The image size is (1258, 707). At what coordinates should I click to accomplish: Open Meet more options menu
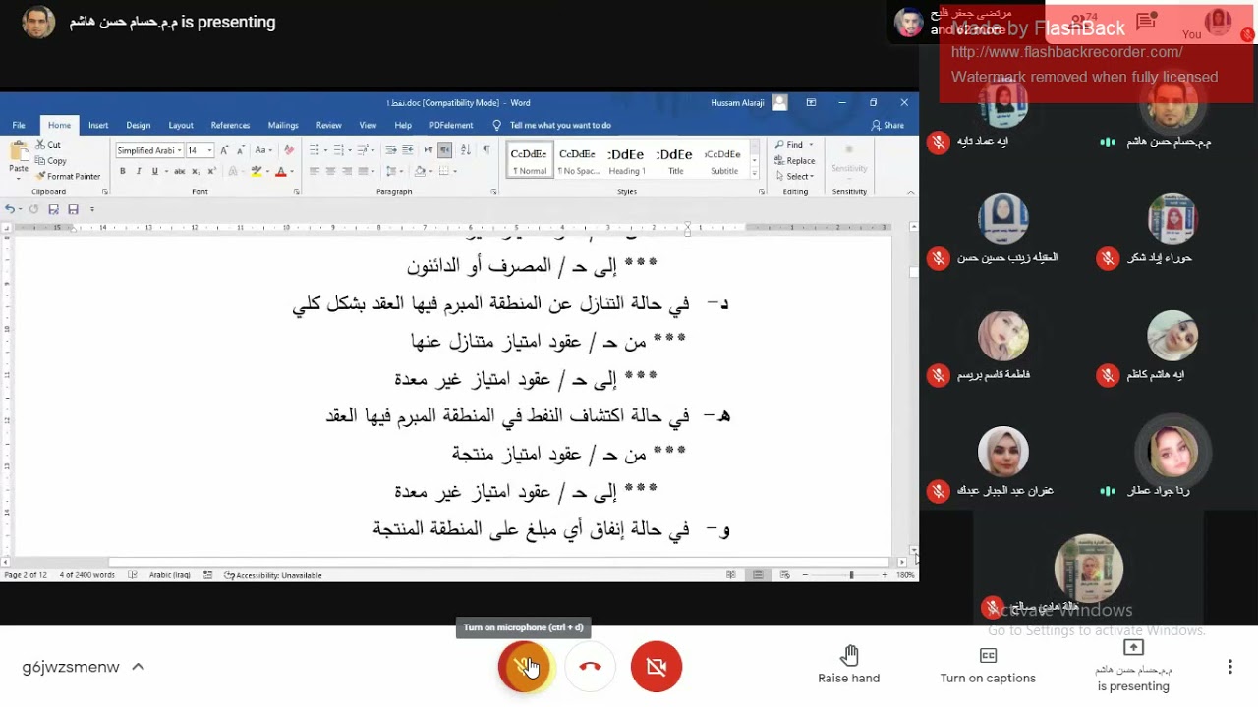click(1229, 667)
